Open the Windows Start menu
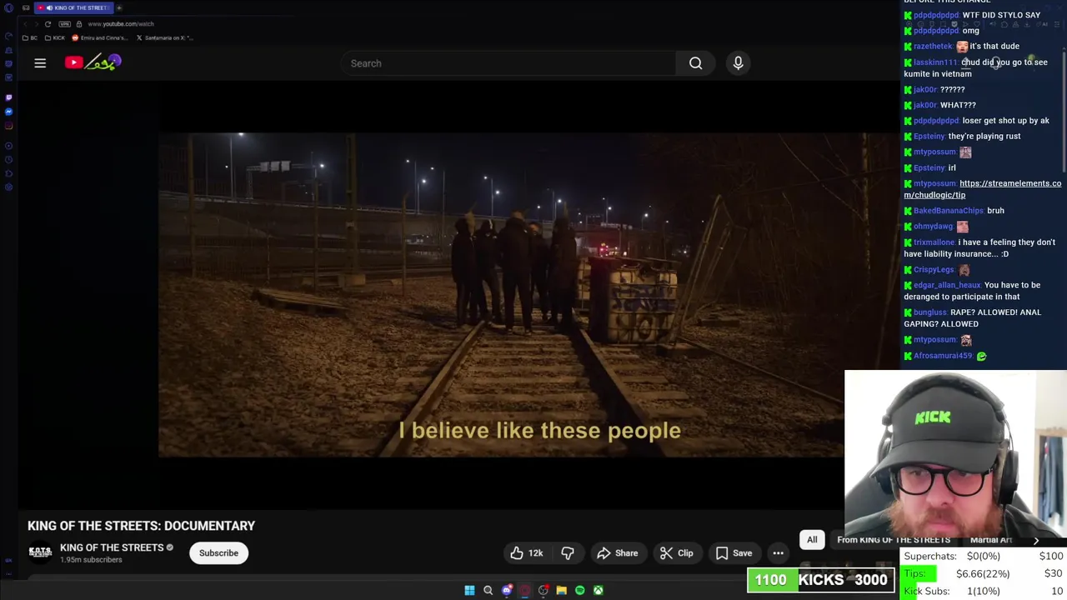Screen dimensions: 1067x600 (x=469, y=590)
